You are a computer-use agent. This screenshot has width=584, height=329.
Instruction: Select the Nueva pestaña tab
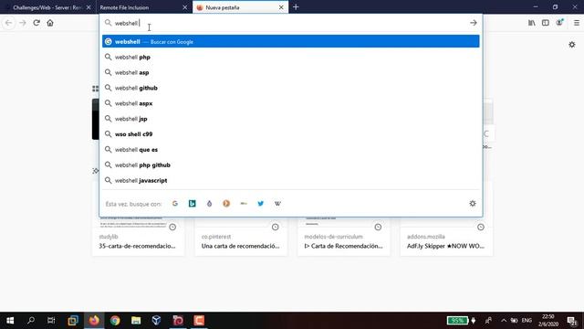tap(240, 7)
